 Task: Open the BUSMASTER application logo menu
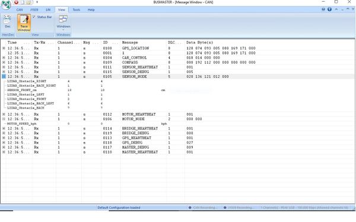(6, 5)
